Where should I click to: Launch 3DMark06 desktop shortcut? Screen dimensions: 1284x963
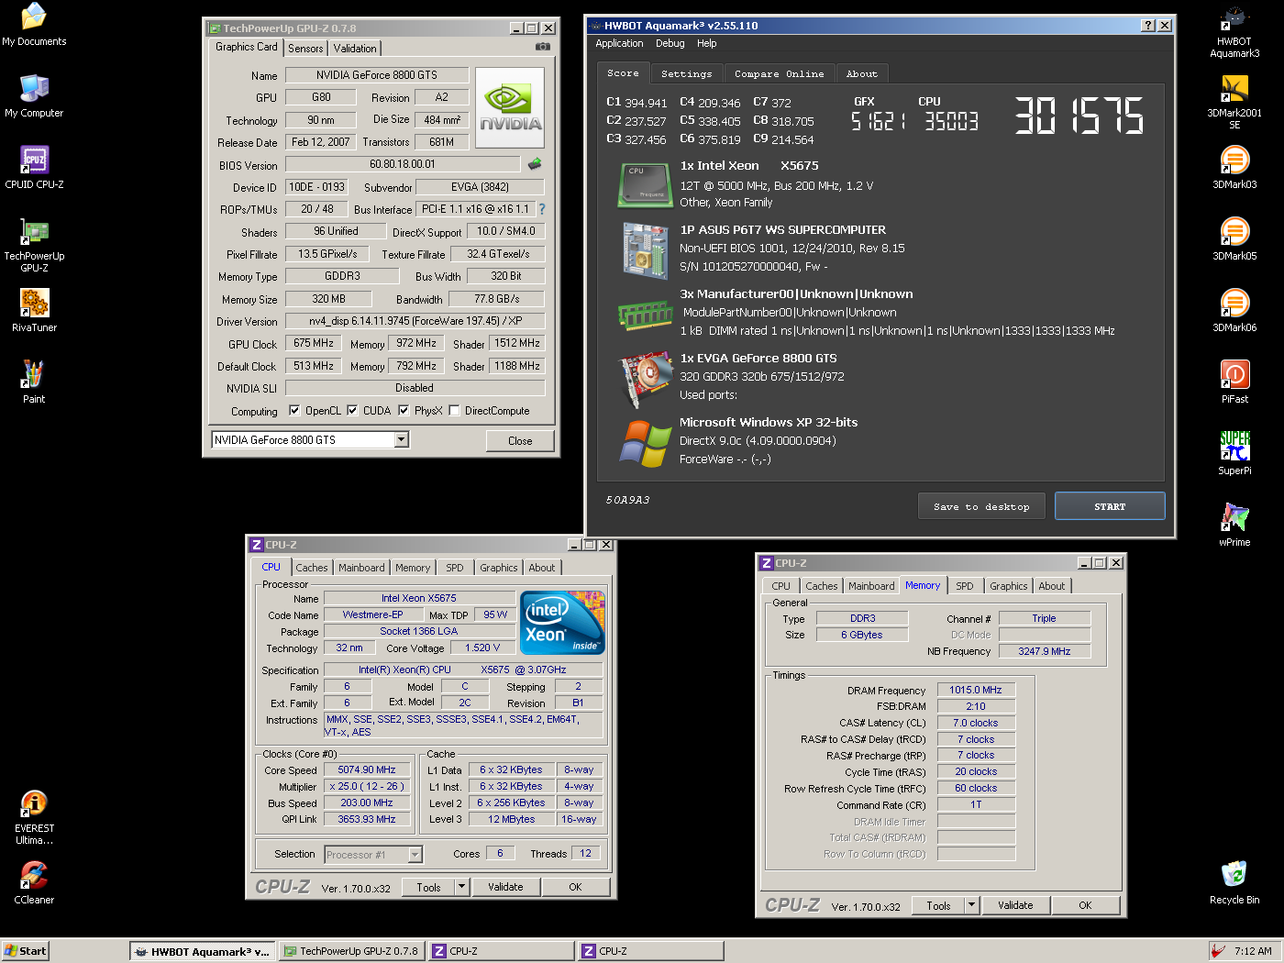[1234, 310]
